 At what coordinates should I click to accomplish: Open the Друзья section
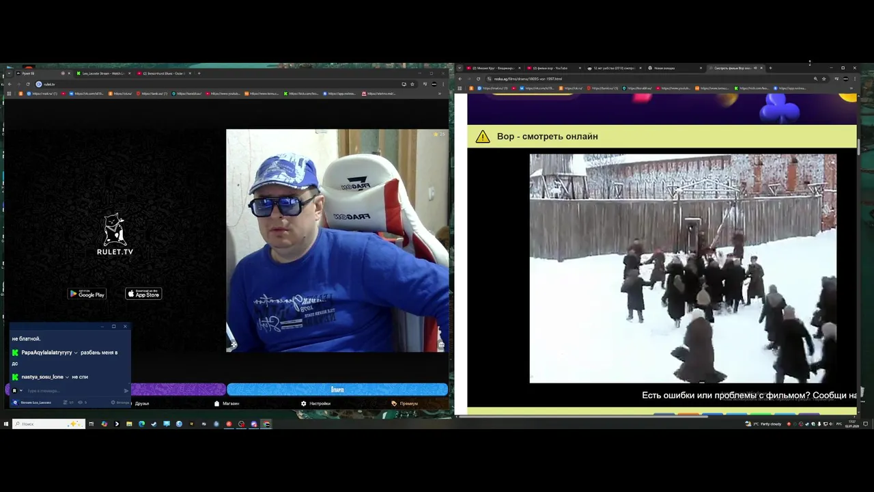tap(141, 403)
